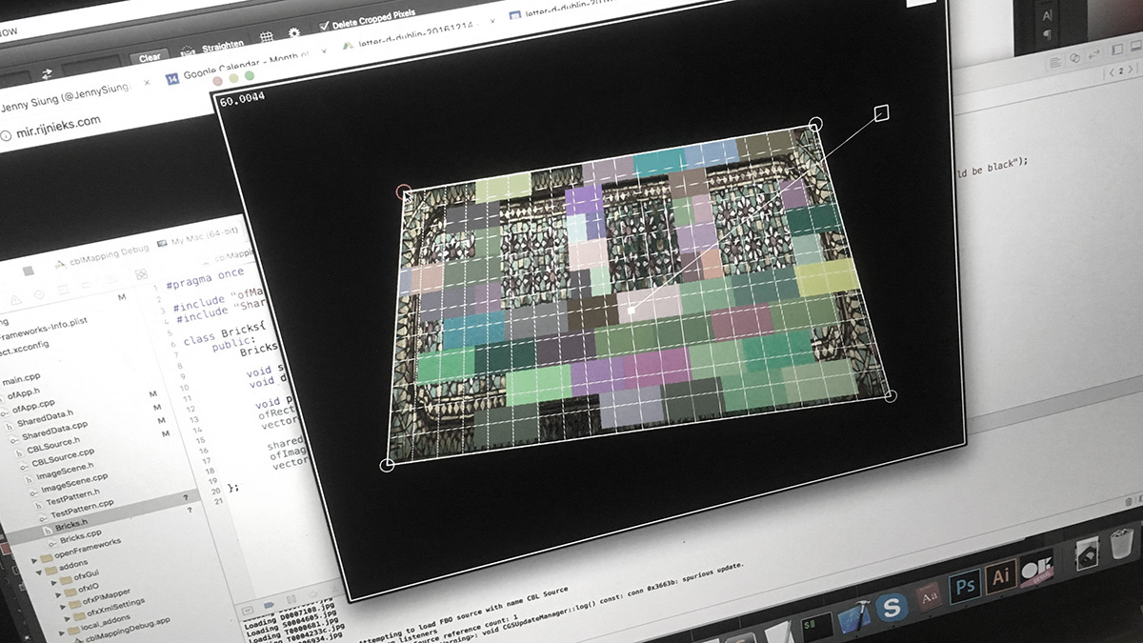Click the bottom-left warp corner handle

click(x=387, y=465)
